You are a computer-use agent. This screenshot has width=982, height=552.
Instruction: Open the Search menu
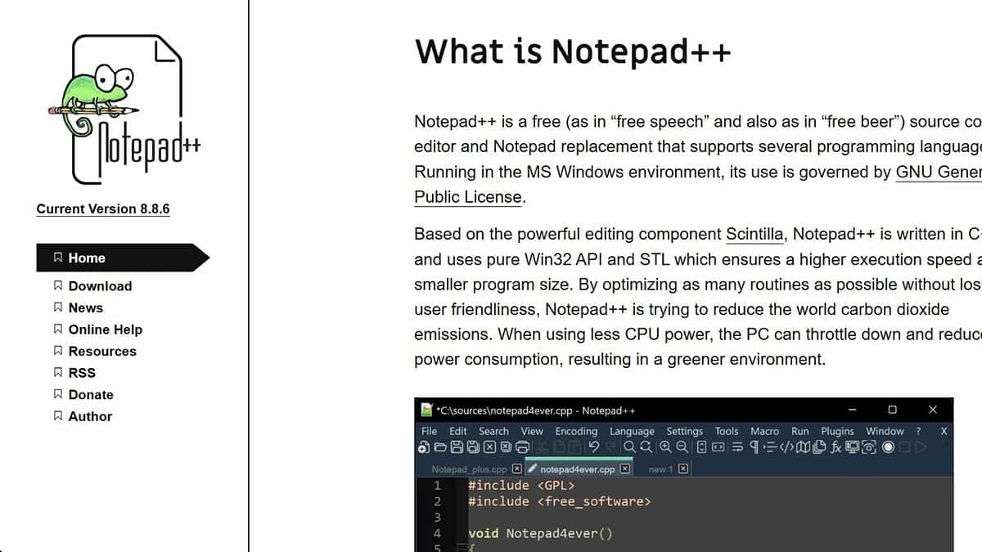(x=493, y=431)
